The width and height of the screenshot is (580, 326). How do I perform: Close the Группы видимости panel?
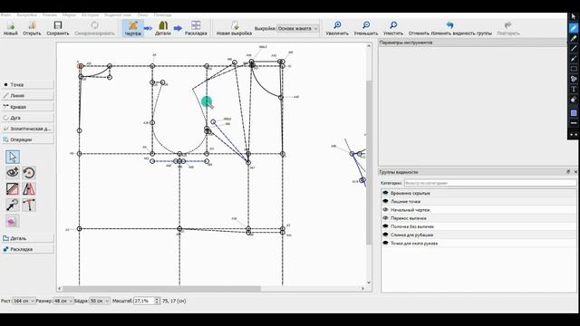point(575,172)
